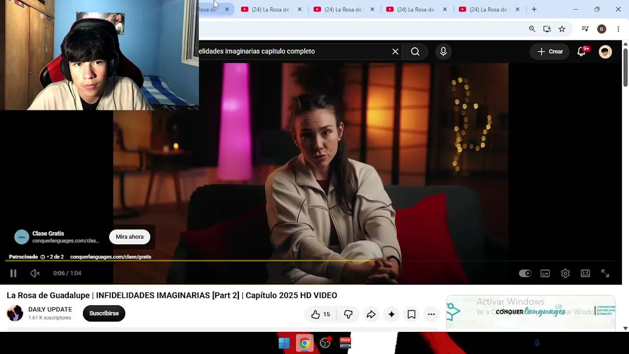629x354 pixels.
Task: Share the video using the arrow icon
Action: [371, 314]
